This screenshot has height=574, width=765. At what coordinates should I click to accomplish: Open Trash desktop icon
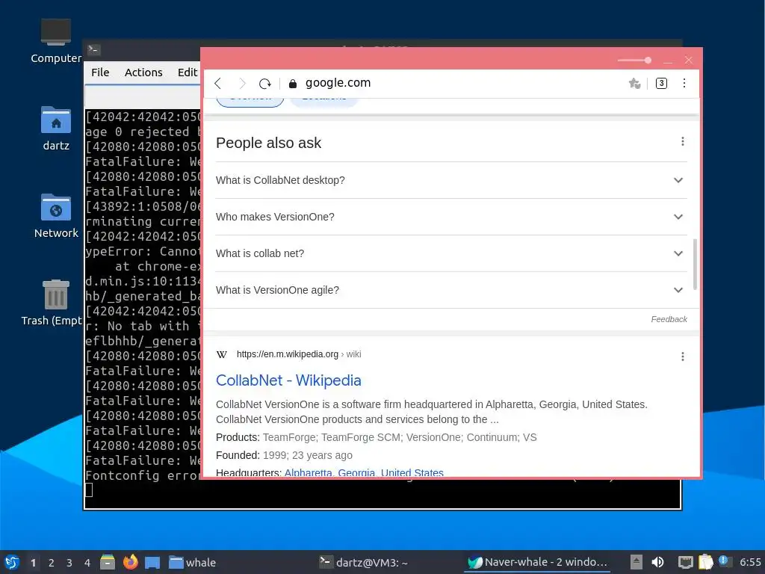pyautogui.click(x=52, y=303)
